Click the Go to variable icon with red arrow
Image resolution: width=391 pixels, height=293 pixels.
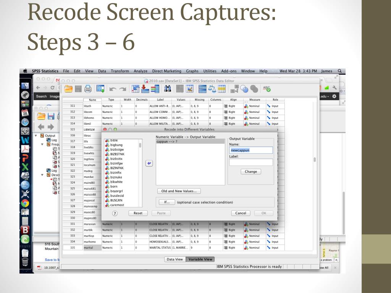click(x=145, y=89)
